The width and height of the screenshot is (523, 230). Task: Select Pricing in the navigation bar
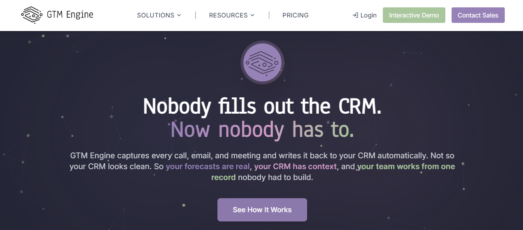pos(295,16)
